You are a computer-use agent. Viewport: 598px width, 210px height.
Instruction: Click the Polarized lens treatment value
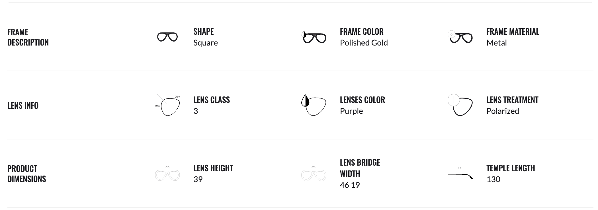(503, 111)
